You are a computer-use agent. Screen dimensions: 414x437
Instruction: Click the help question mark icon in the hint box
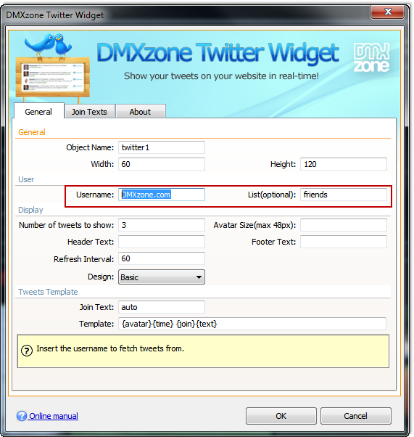coord(27,351)
